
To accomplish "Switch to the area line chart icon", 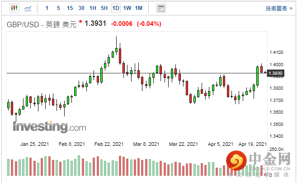I will (x=28, y=8).
